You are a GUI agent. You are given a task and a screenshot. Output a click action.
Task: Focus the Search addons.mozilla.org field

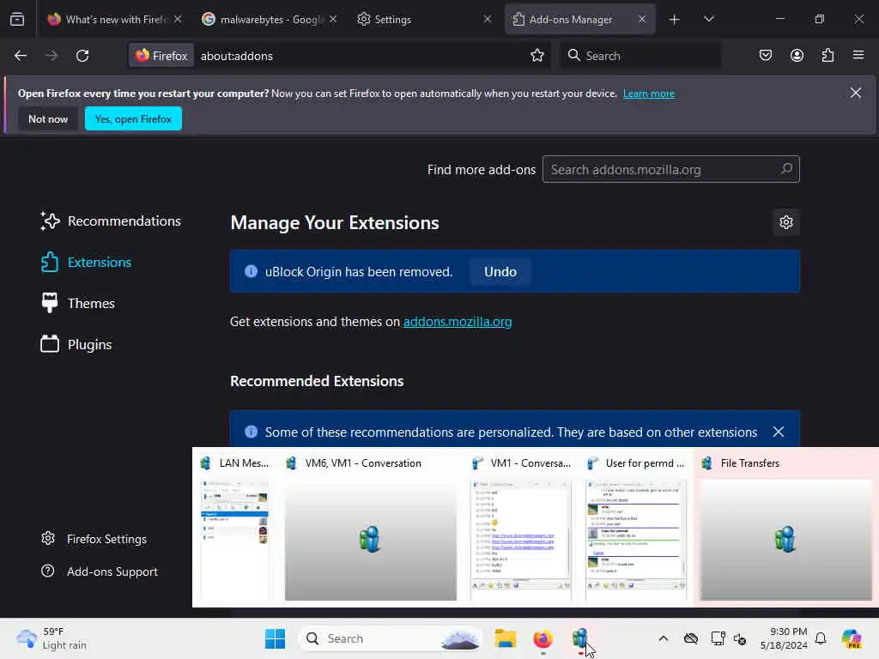(671, 169)
